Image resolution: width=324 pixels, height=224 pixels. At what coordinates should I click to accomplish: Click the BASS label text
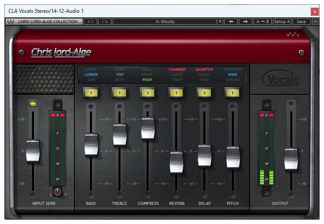click(91, 204)
